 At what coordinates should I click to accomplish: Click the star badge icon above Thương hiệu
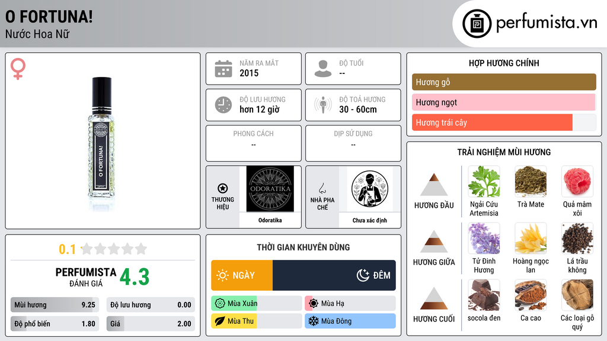223,188
